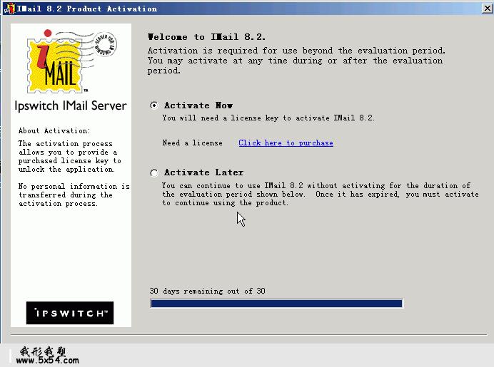Click the evaluation days remaining progress bar
This screenshot has height=367, width=494.
coord(276,304)
